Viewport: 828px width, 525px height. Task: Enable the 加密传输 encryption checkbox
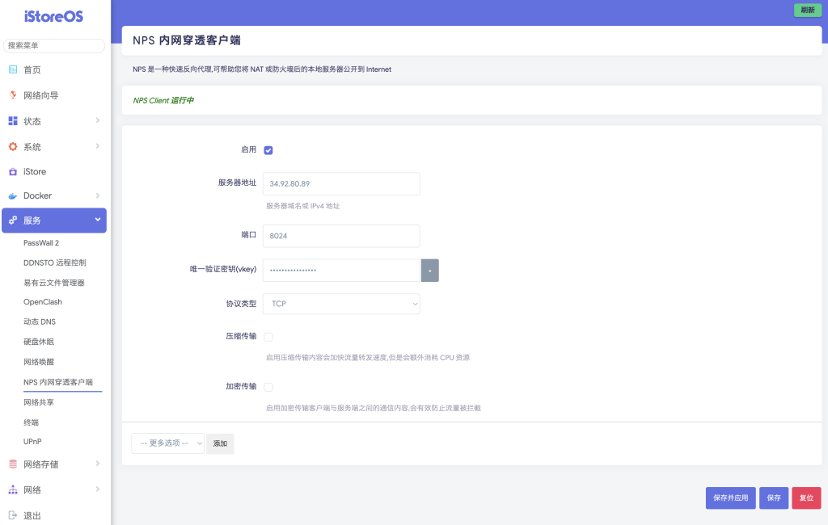click(268, 387)
